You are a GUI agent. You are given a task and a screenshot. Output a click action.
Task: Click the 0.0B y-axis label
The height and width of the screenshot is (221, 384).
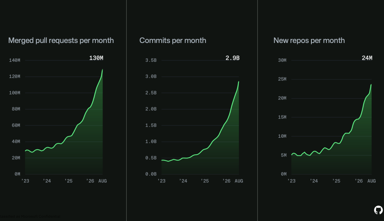pos(151,174)
